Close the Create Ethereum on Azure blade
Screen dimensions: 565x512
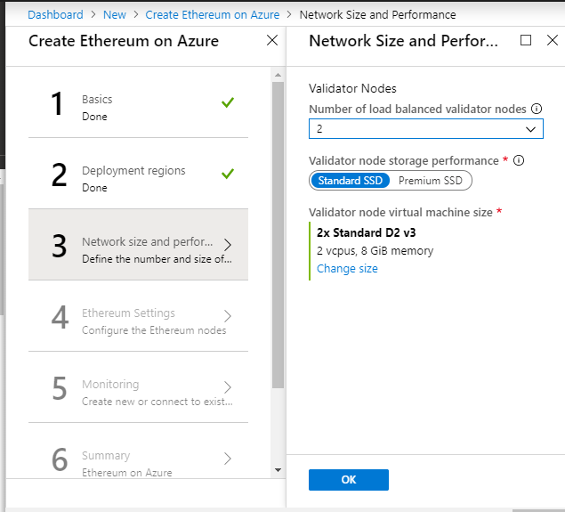[272, 40]
